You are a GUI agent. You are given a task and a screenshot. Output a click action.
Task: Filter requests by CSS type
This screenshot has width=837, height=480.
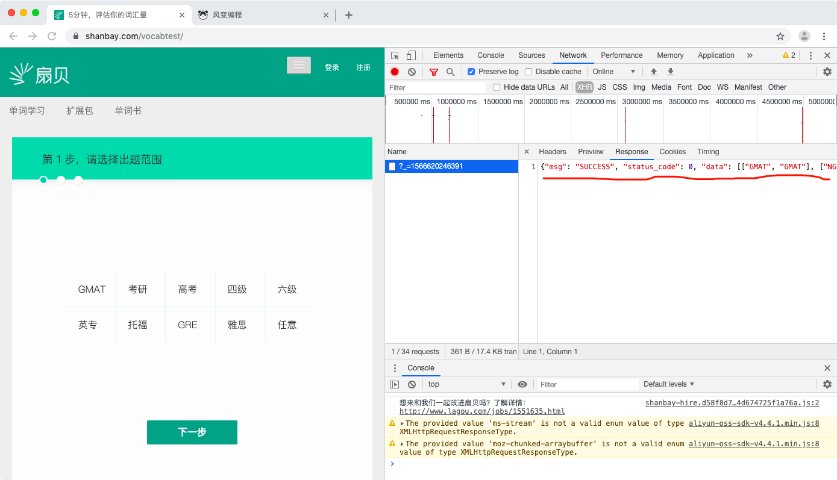[619, 87]
